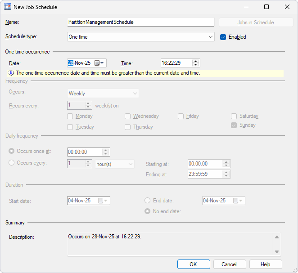The width and height of the screenshot is (298, 273).
Task: Select the Occurs every radio button
Action: coord(11,163)
